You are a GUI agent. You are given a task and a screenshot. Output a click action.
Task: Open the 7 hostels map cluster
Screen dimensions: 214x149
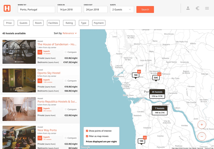click(x=159, y=110)
